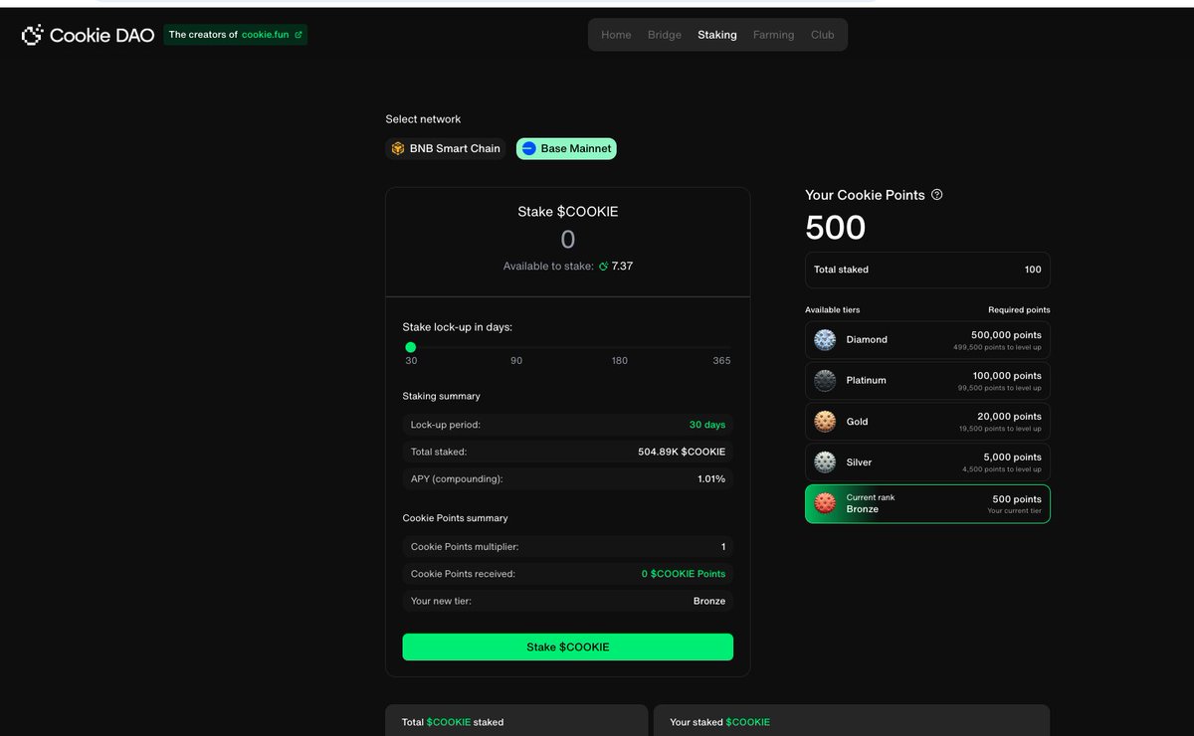Set lock-up slider to 365 days

click(722, 360)
